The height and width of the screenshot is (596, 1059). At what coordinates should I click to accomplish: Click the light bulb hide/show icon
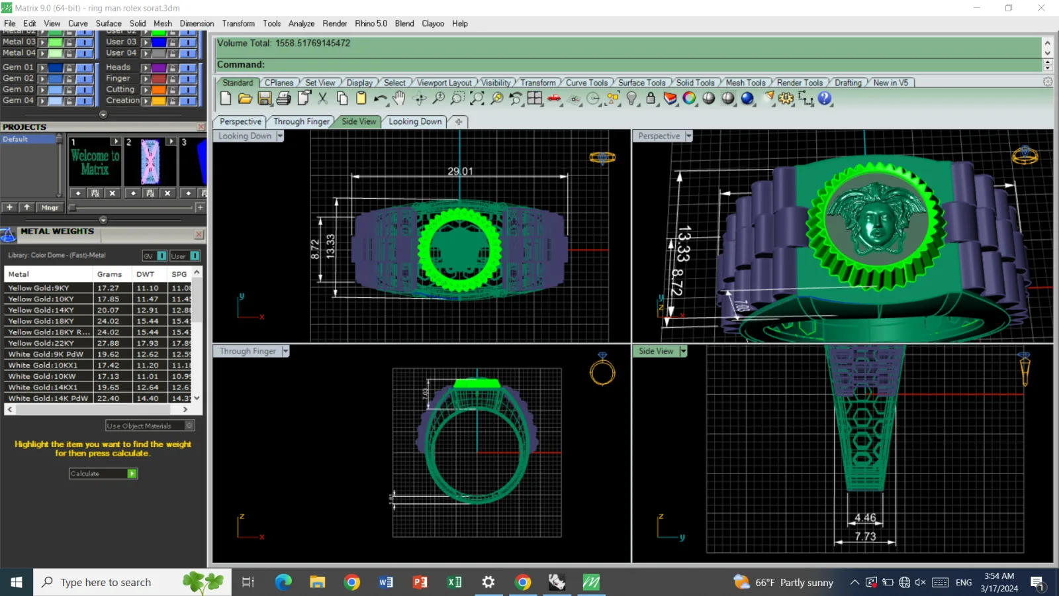[632, 99]
